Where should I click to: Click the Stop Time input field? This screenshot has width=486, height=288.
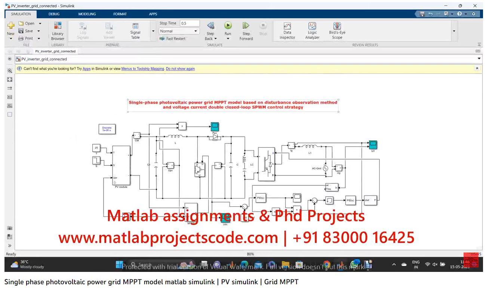(x=190, y=23)
